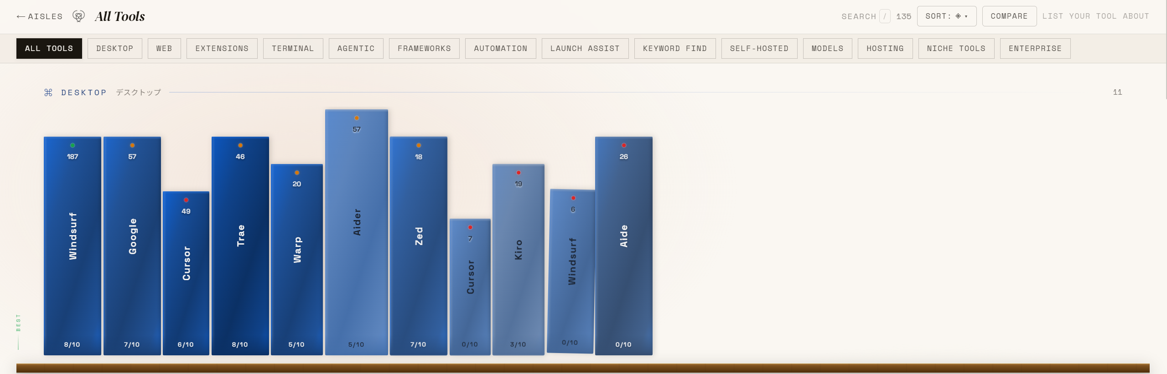Open the Kiro book spine
1167x374 pixels.
519,260
